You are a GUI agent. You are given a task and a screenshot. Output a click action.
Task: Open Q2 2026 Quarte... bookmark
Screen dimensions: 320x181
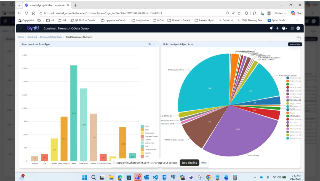click(84, 20)
